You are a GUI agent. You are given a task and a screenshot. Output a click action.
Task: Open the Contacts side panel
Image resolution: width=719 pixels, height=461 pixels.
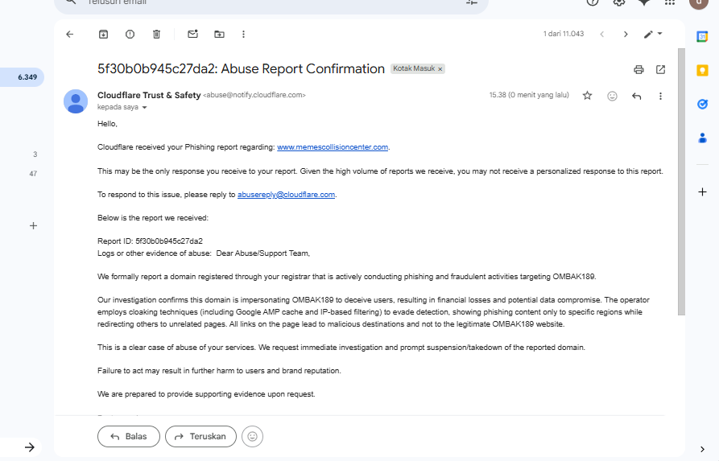(x=702, y=138)
